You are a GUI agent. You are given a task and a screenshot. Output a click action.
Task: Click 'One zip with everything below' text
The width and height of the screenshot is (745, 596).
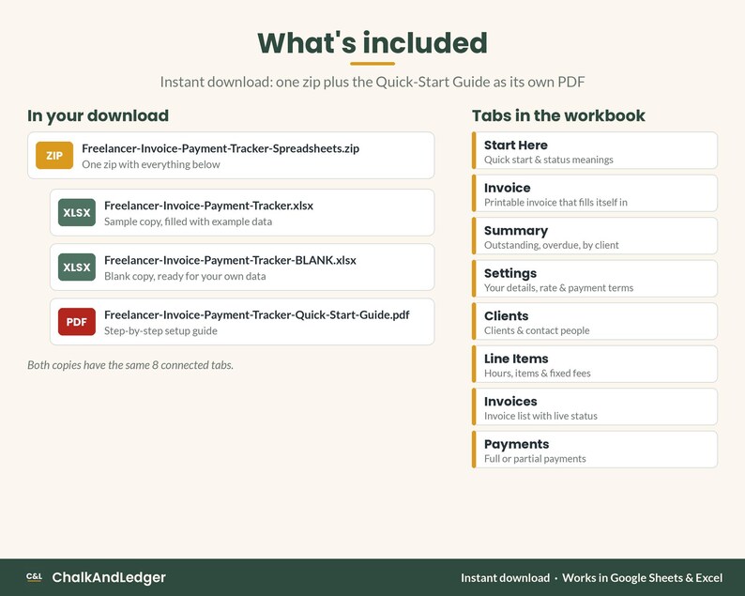point(151,164)
